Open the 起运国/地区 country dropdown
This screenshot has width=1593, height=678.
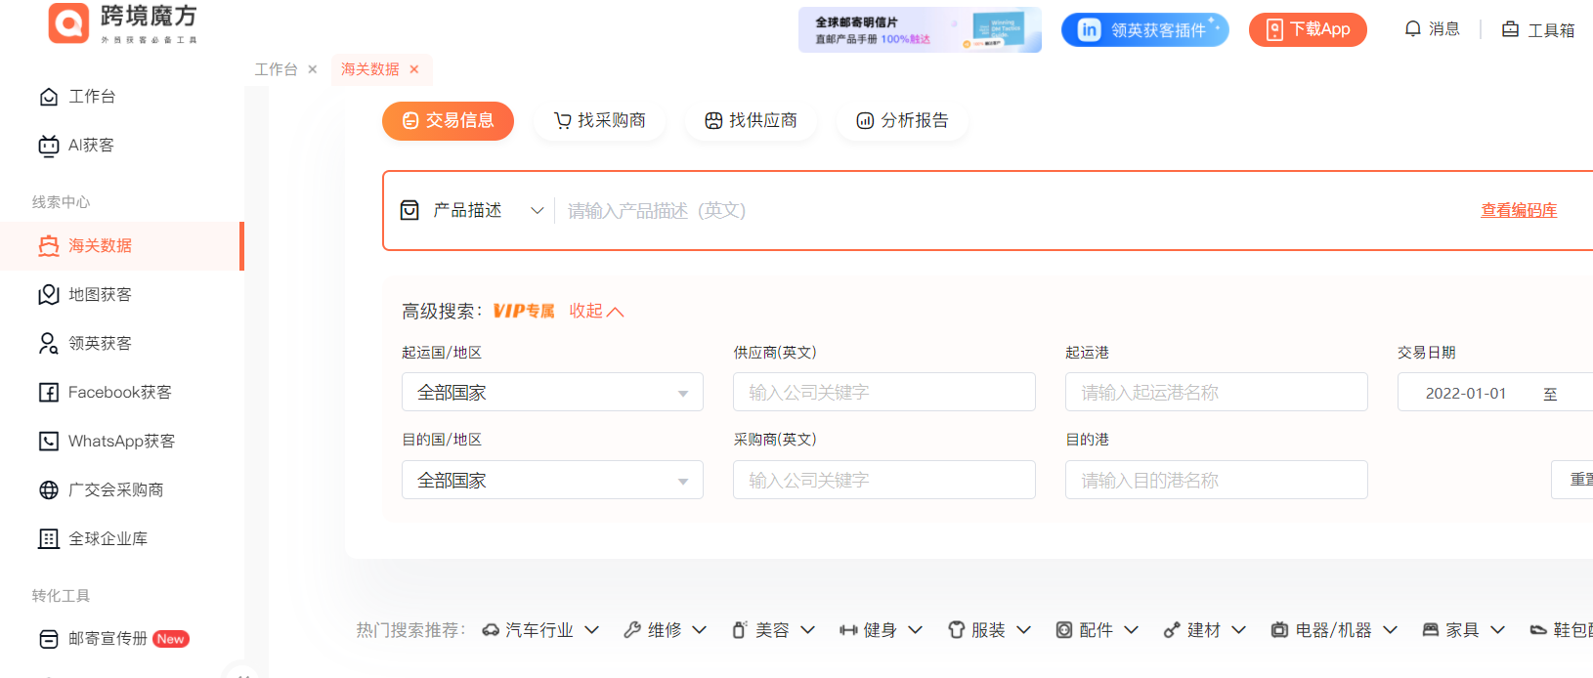552,393
